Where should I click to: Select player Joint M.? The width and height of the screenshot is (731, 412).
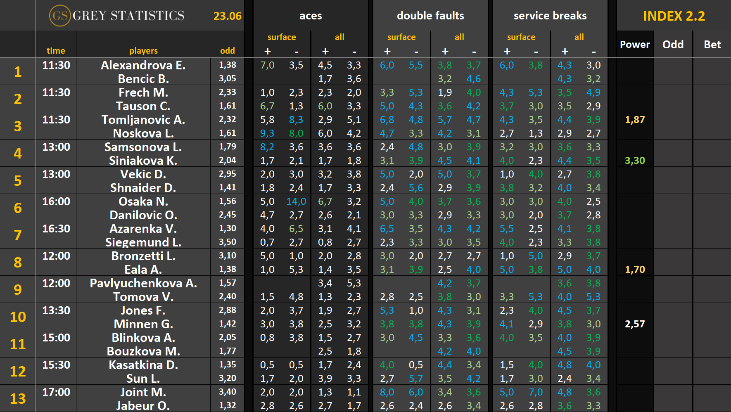[143, 392]
